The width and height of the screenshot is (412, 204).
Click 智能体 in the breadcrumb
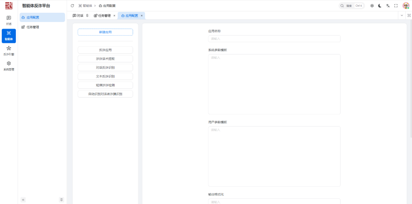click(85, 6)
